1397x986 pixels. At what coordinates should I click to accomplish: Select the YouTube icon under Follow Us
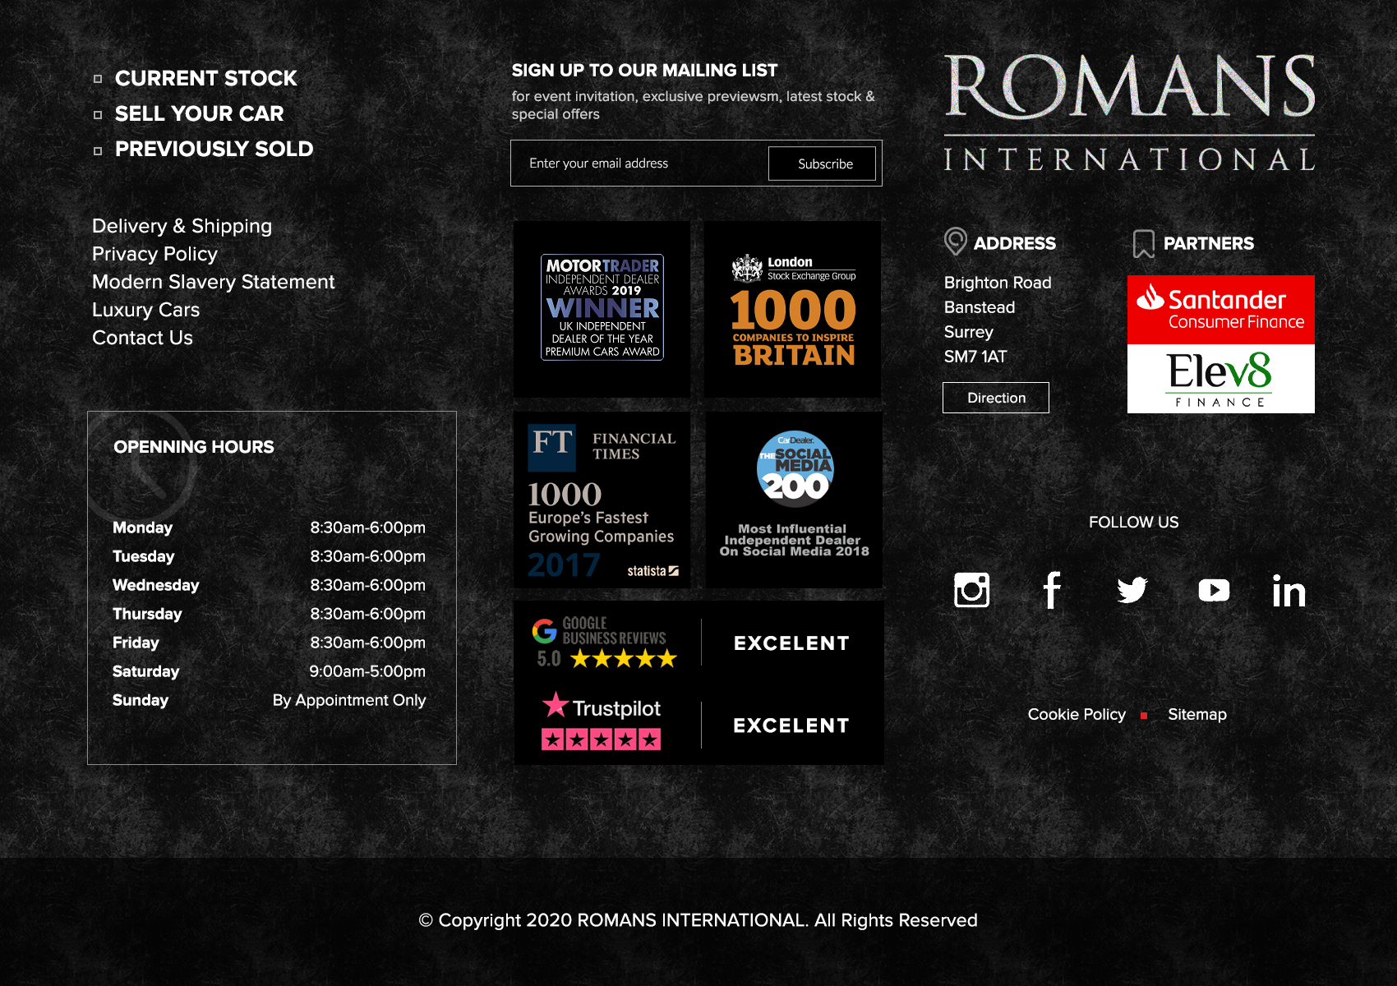click(1214, 590)
